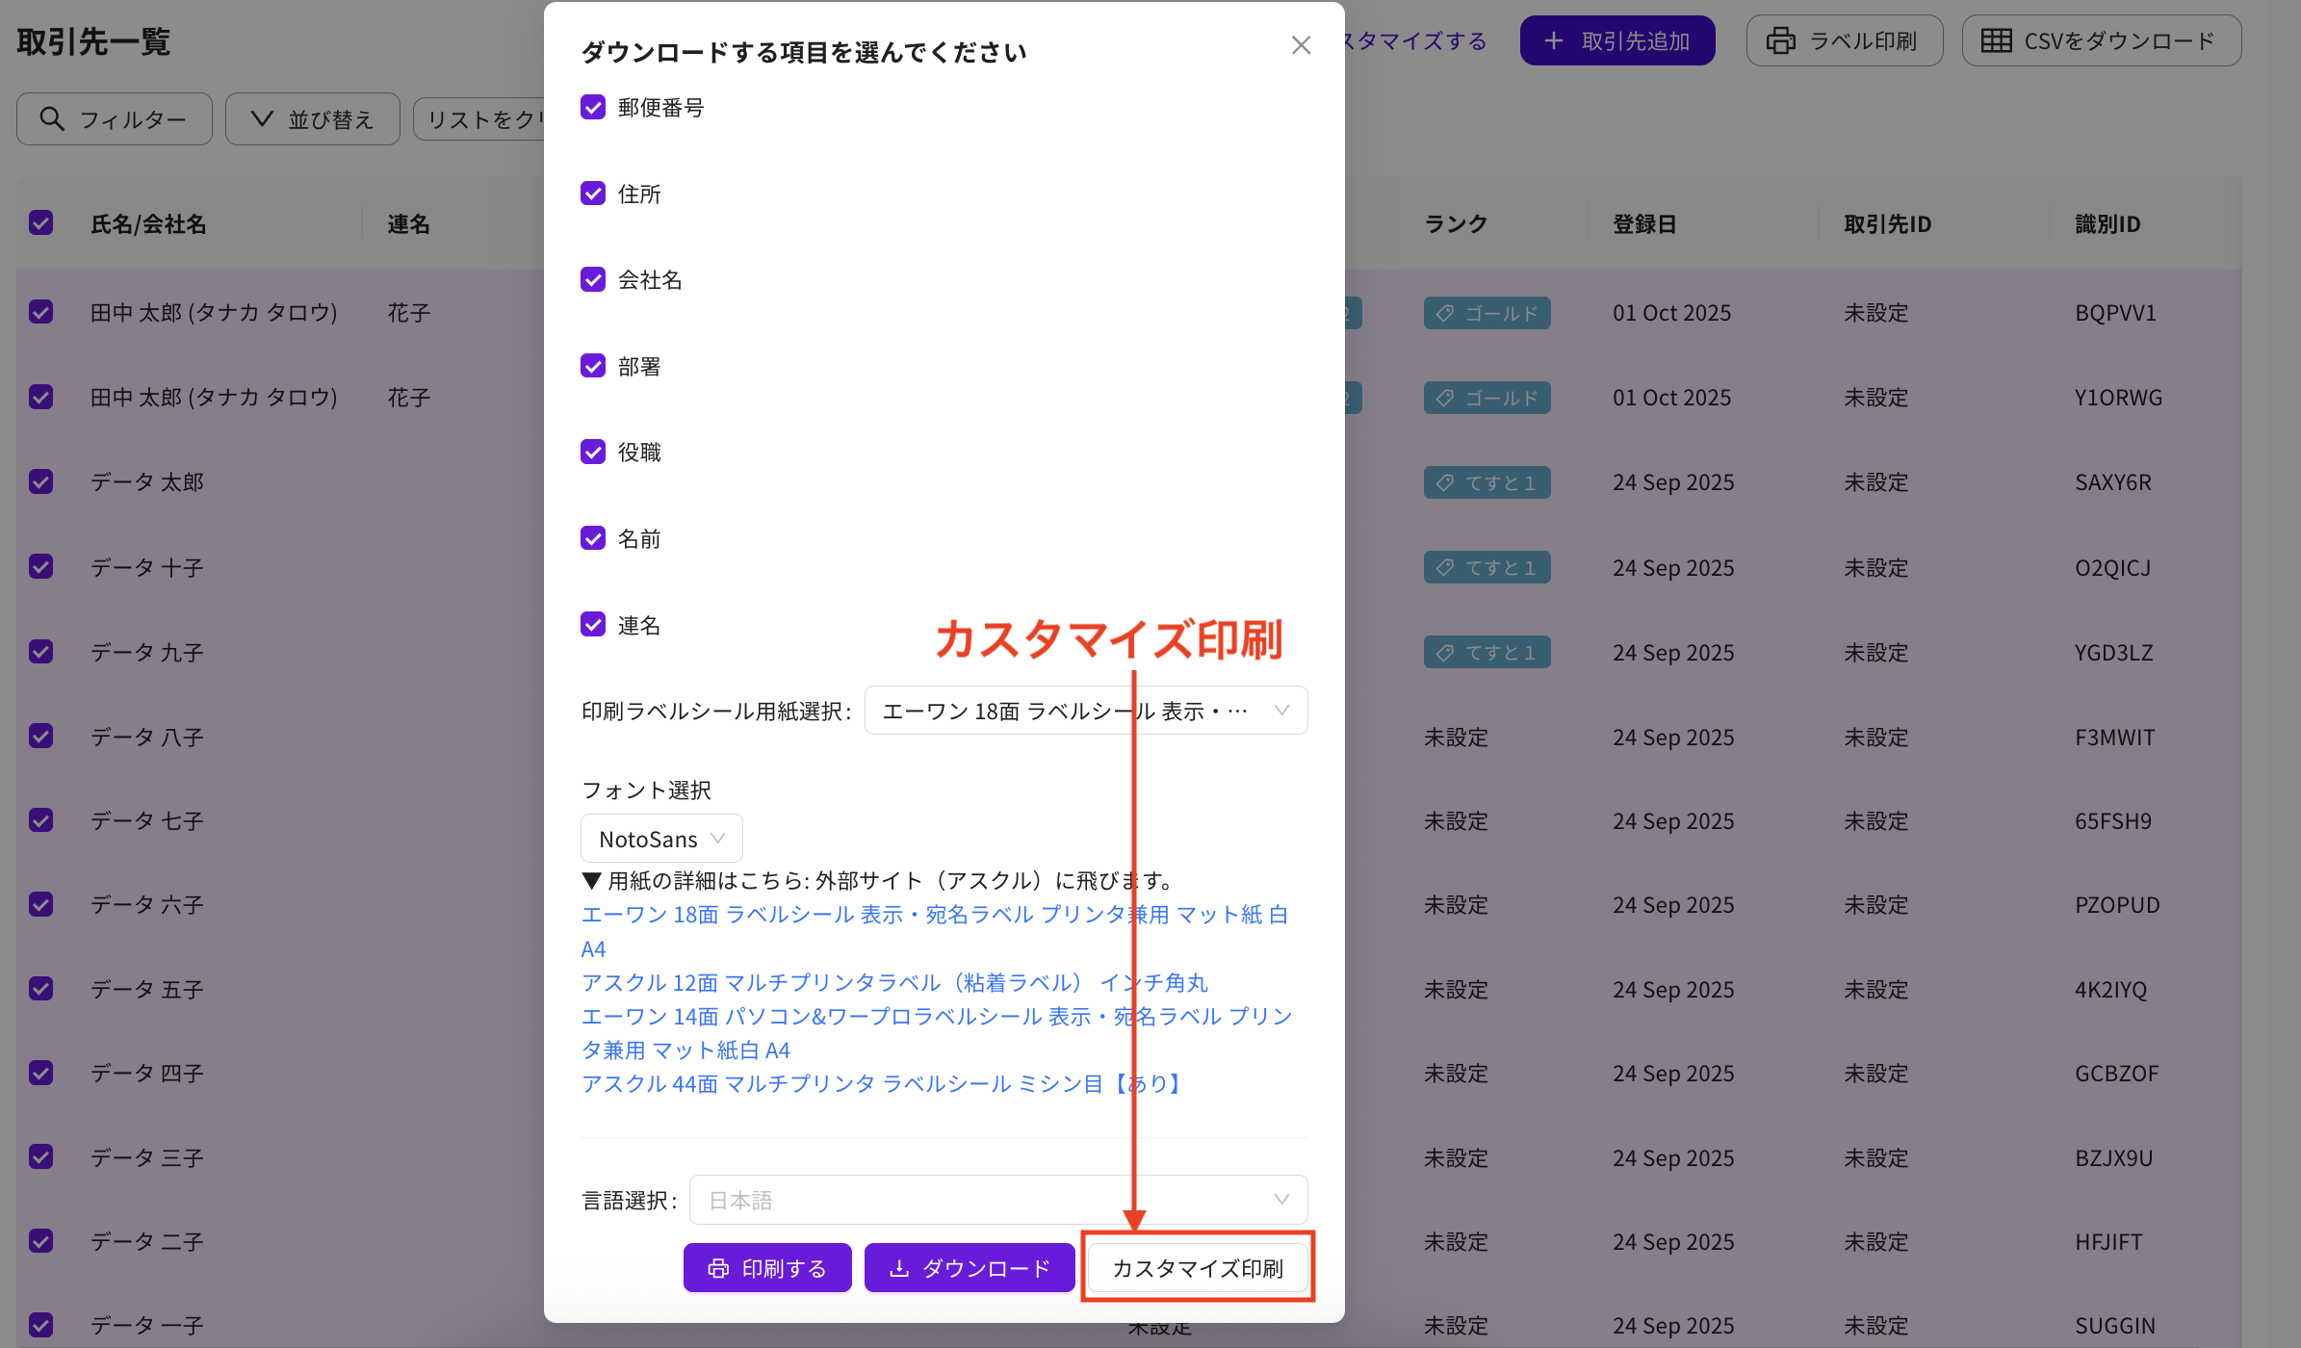Image resolution: width=2301 pixels, height=1348 pixels.
Task: Open the 並び替え sorting menu
Action: tap(312, 118)
